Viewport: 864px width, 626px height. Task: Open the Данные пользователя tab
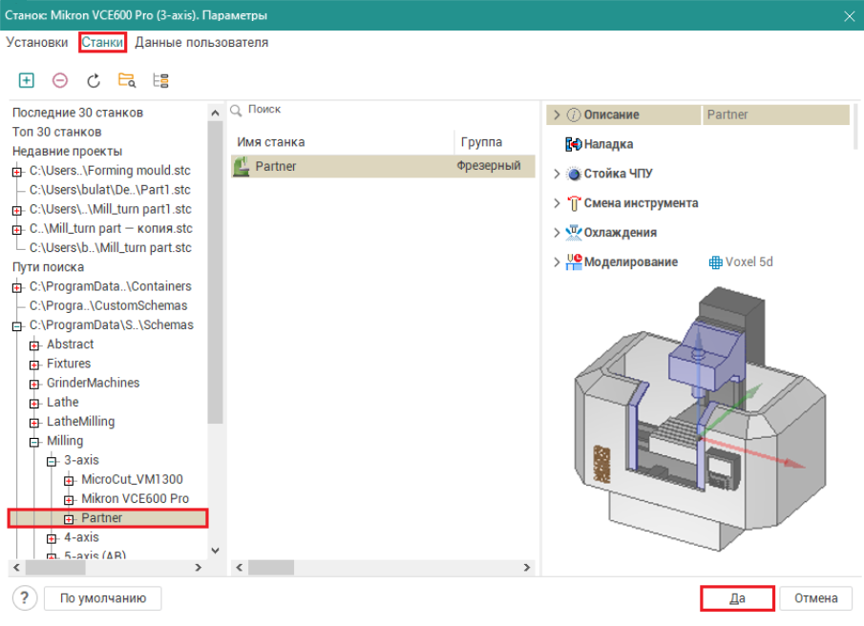point(201,43)
